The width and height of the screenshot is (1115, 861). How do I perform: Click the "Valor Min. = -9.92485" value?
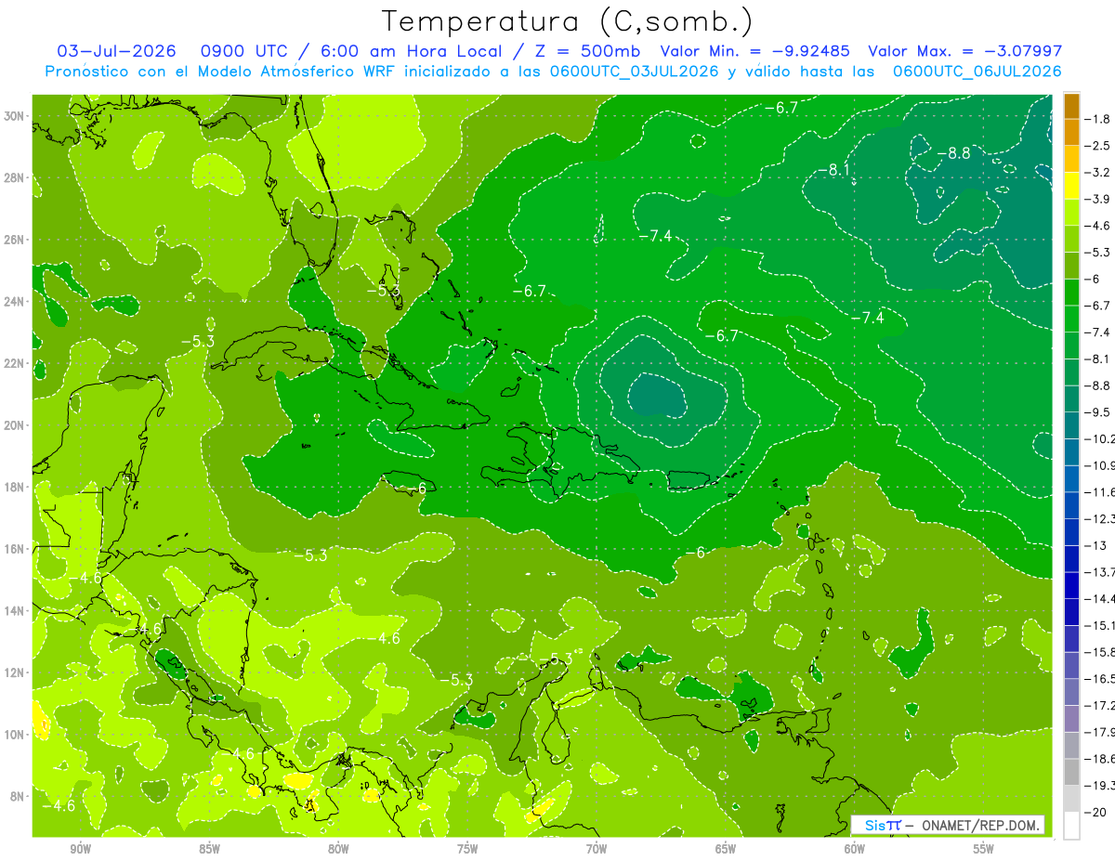(755, 51)
